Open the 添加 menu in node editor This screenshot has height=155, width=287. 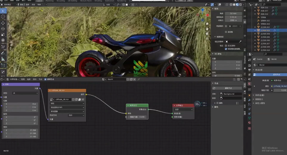tap(35, 79)
